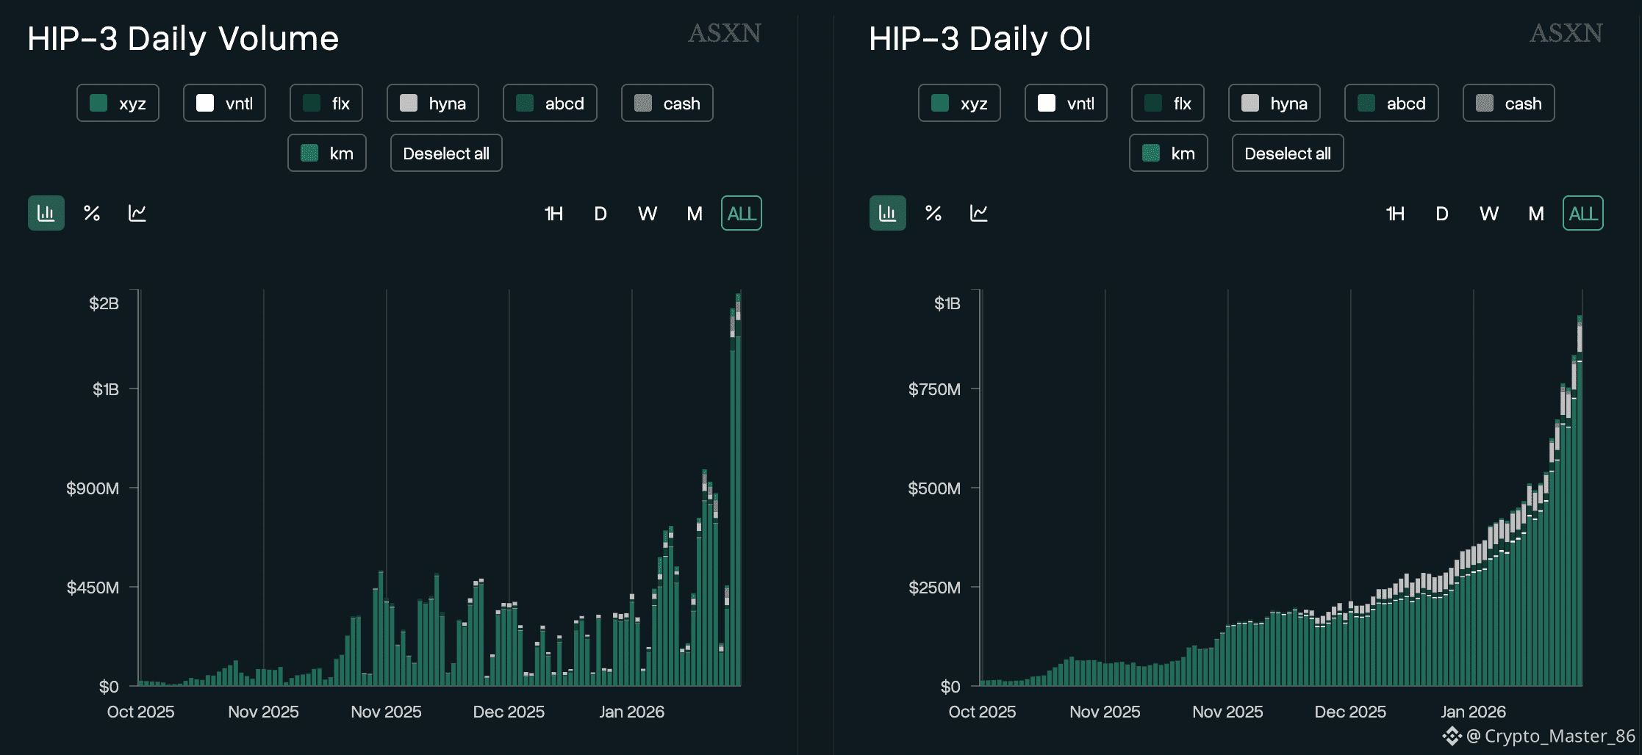Set Daily OI timeframe to M
This screenshot has height=755, width=1642.
(1536, 214)
